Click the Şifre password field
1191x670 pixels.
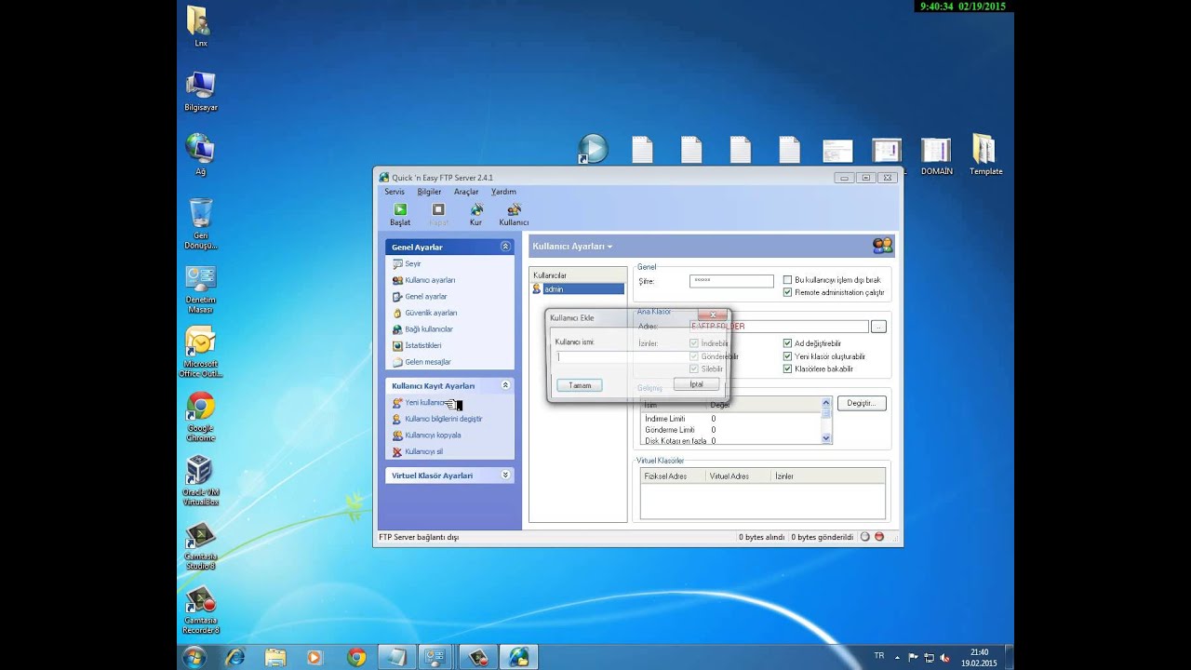tap(731, 280)
